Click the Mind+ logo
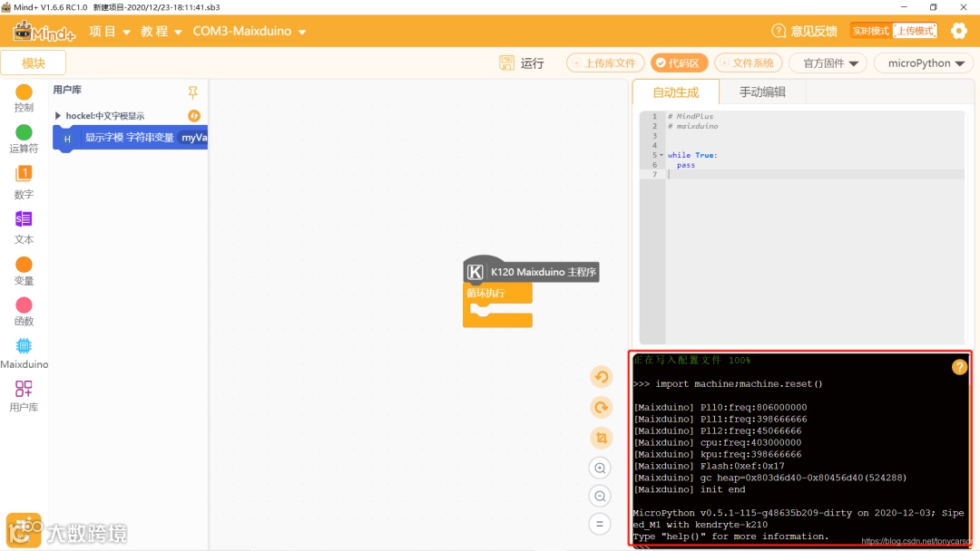 pyautogui.click(x=44, y=31)
